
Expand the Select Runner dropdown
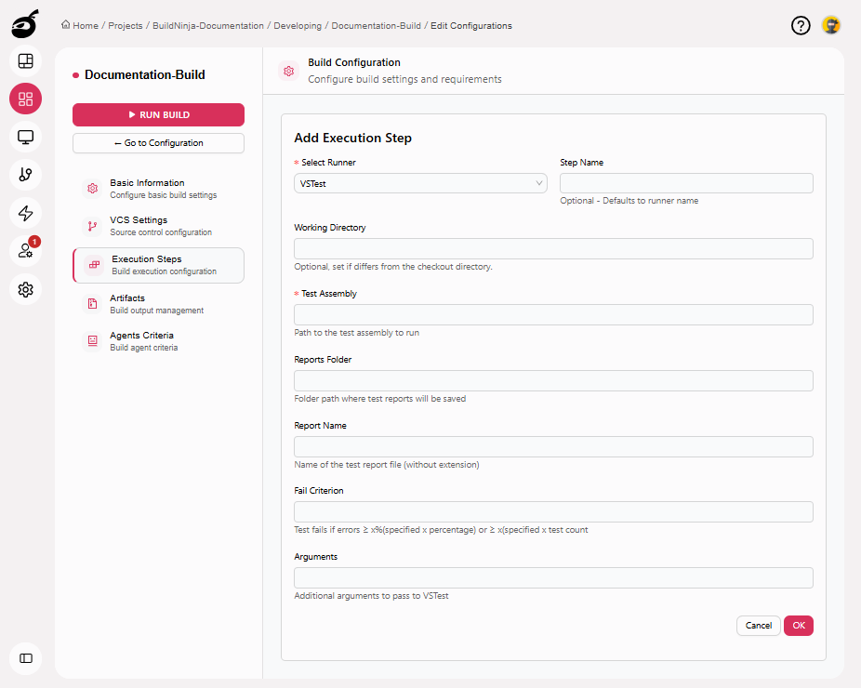click(x=420, y=184)
